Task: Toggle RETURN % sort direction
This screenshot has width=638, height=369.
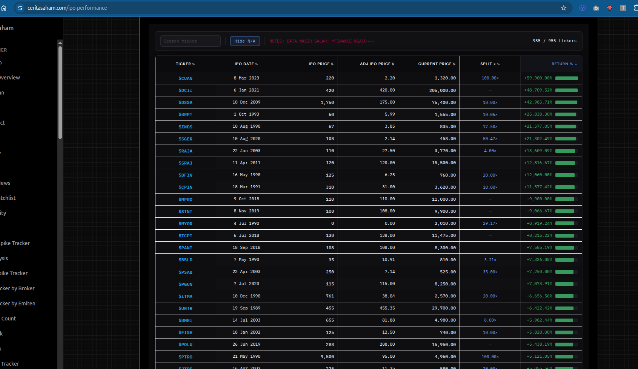Action: (x=564, y=64)
